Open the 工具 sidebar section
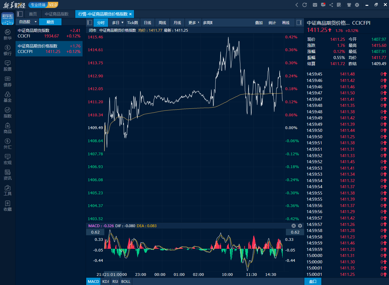Screen dimensions: 389x285 pyautogui.click(x=8, y=190)
